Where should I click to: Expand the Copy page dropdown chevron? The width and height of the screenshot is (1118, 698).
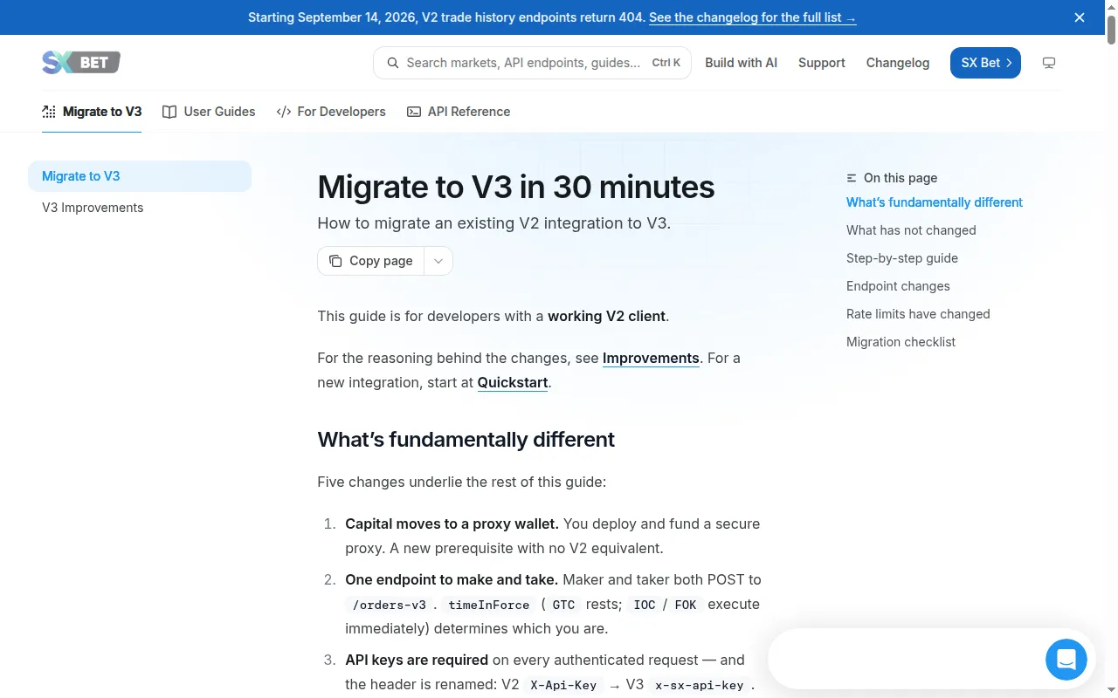coord(438,261)
